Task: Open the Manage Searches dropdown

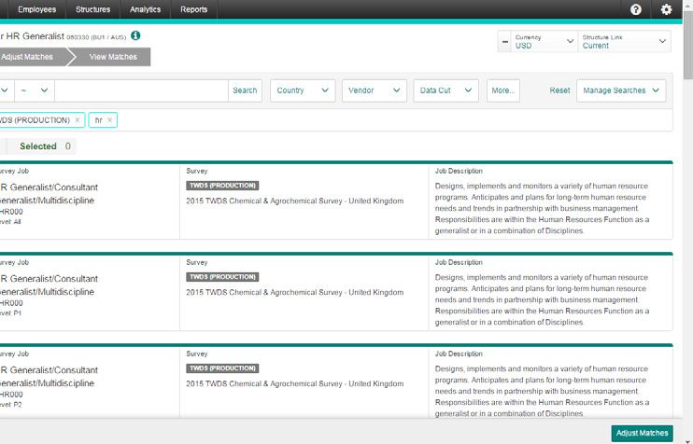Action: coord(621,90)
